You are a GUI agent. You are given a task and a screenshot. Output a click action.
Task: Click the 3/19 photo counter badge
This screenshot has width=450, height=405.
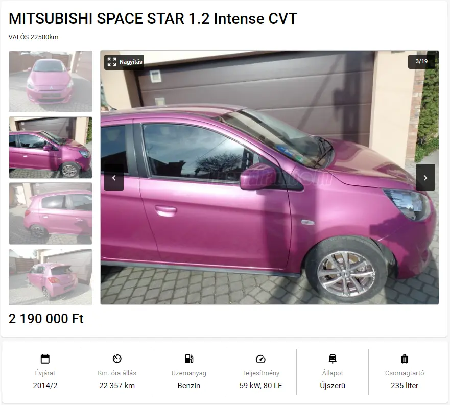(421, 61)
